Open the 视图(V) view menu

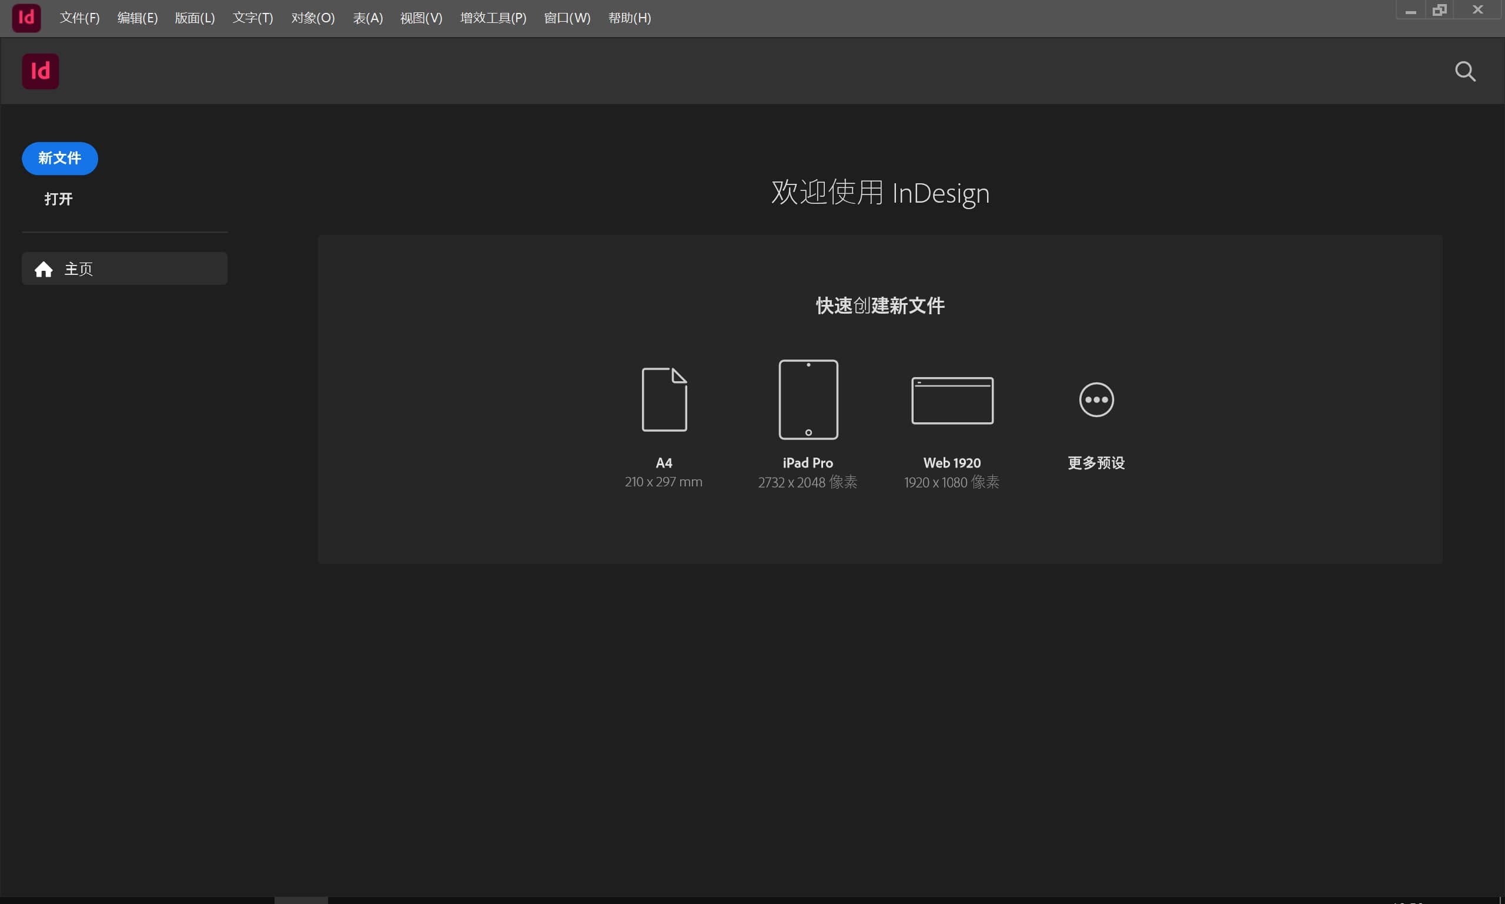[420, 18]
